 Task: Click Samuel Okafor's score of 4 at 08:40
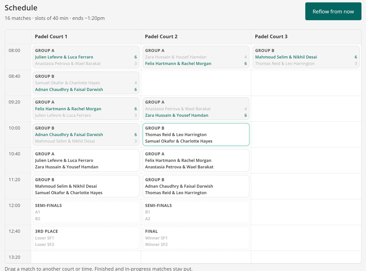[x=136, y=83]
